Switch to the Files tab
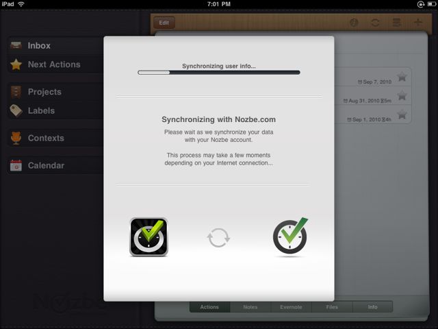Image resolution: width=438 pixels, height=329 pixels. pyautogui.click(x=332, y=307)
